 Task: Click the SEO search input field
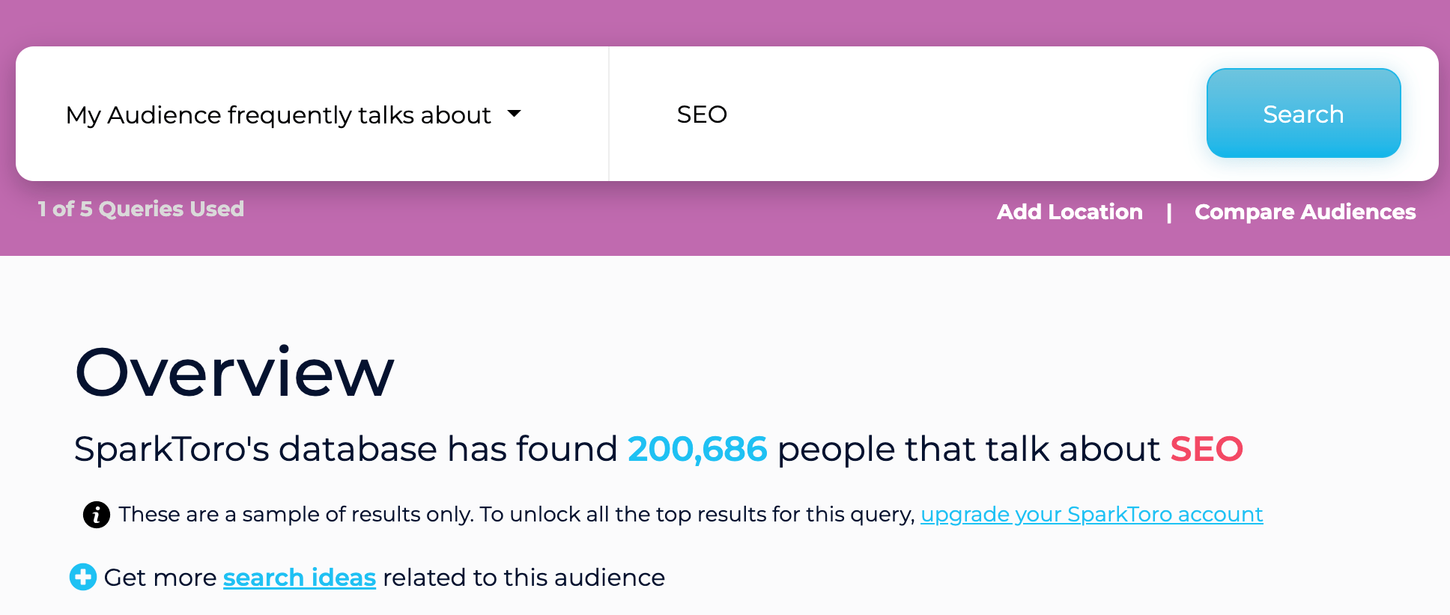tap(899, 114)
